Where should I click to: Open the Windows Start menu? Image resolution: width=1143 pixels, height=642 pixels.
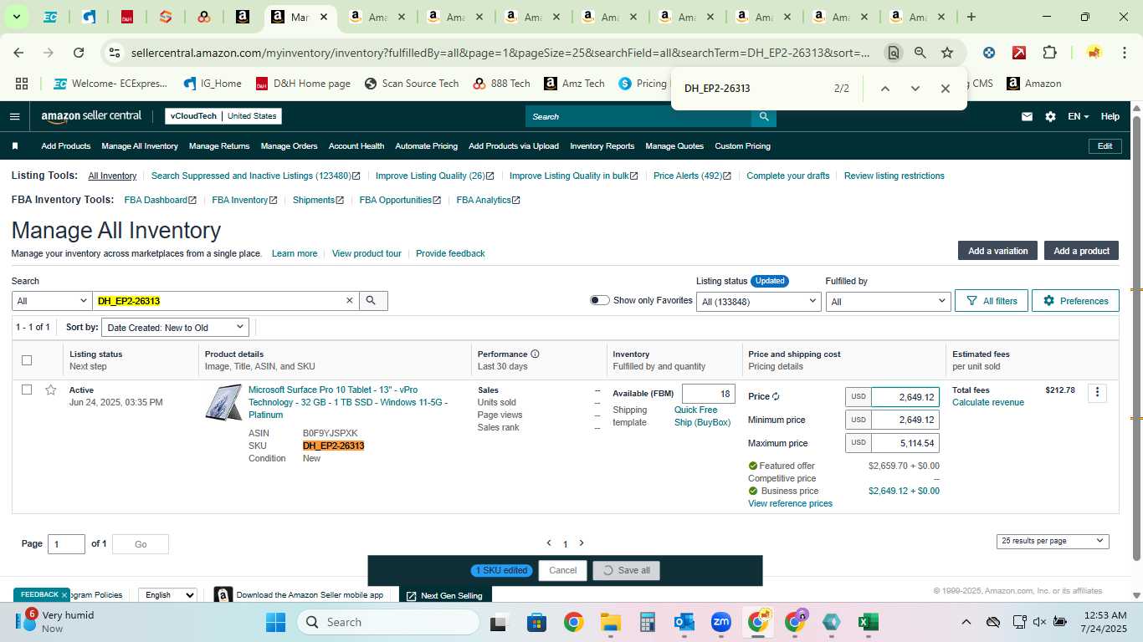276,622
